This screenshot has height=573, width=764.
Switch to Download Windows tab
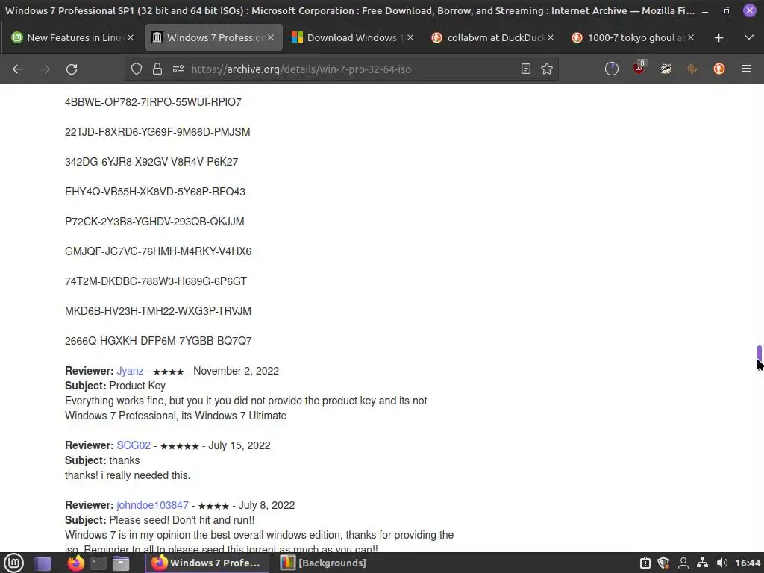point(352,37)
